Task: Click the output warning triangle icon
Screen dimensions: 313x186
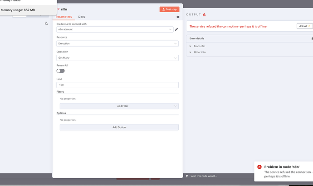Action: pos(204,14)
